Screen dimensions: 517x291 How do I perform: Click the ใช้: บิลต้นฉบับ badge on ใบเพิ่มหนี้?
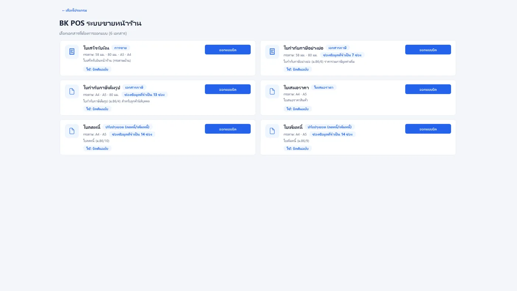coord(298,148)
